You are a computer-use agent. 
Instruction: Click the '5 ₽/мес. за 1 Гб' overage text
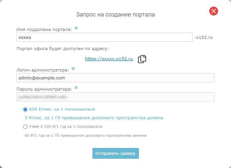pyautogui.click(x=94, y=118)
